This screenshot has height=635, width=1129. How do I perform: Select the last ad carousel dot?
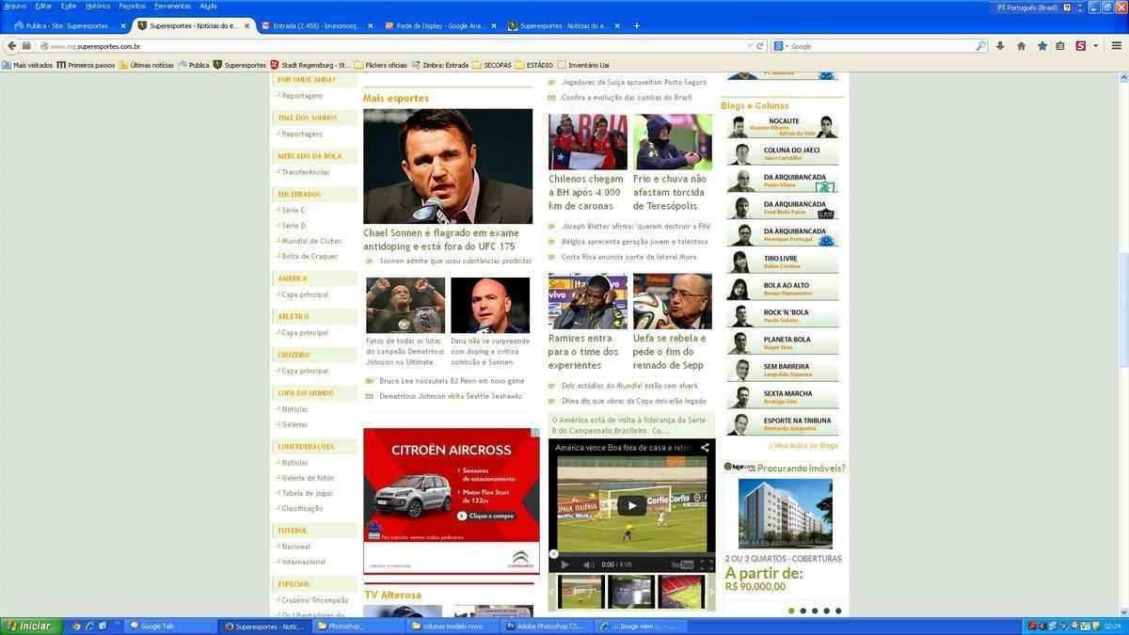click(838, 611)
